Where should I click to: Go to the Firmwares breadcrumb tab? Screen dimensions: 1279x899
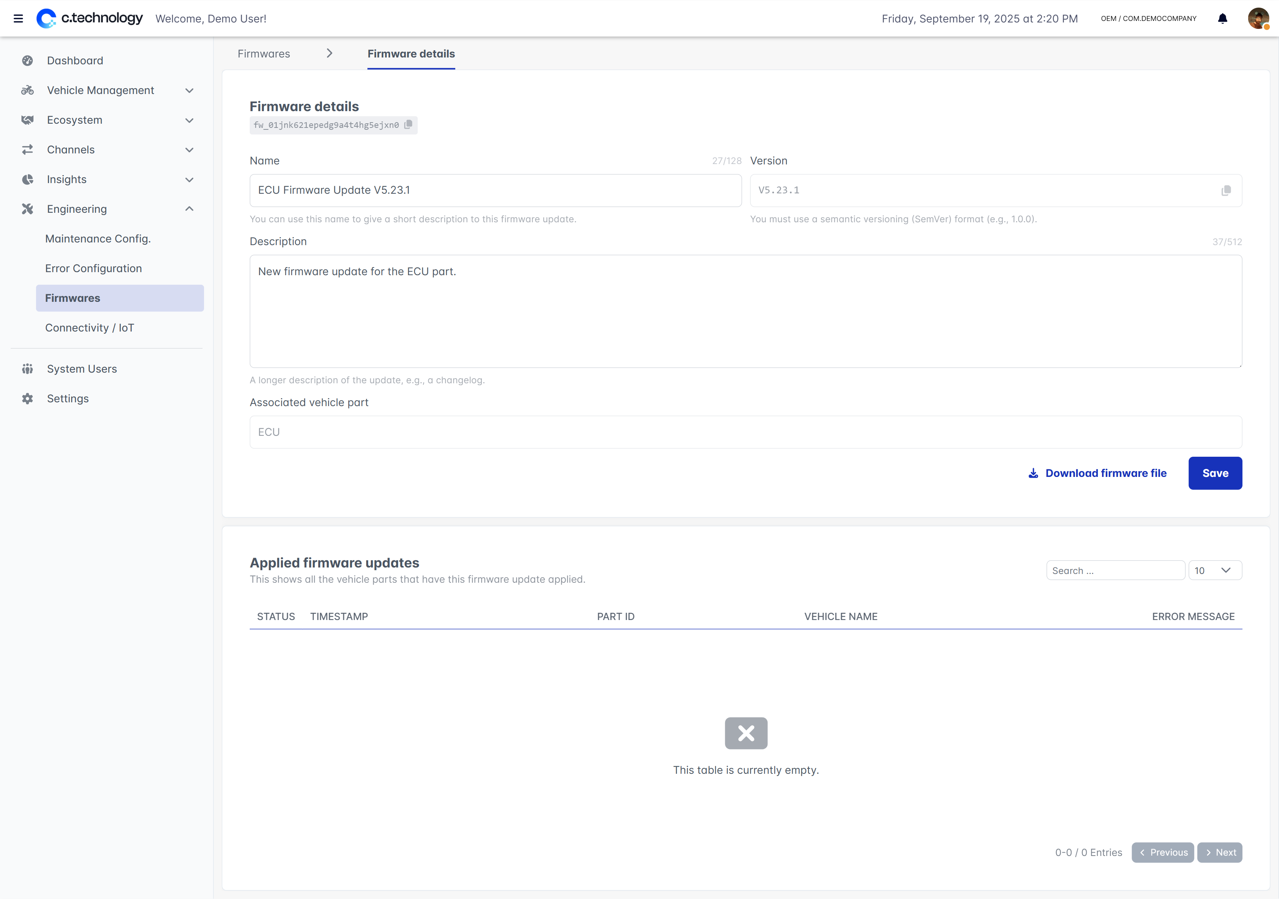click(263, 54)
